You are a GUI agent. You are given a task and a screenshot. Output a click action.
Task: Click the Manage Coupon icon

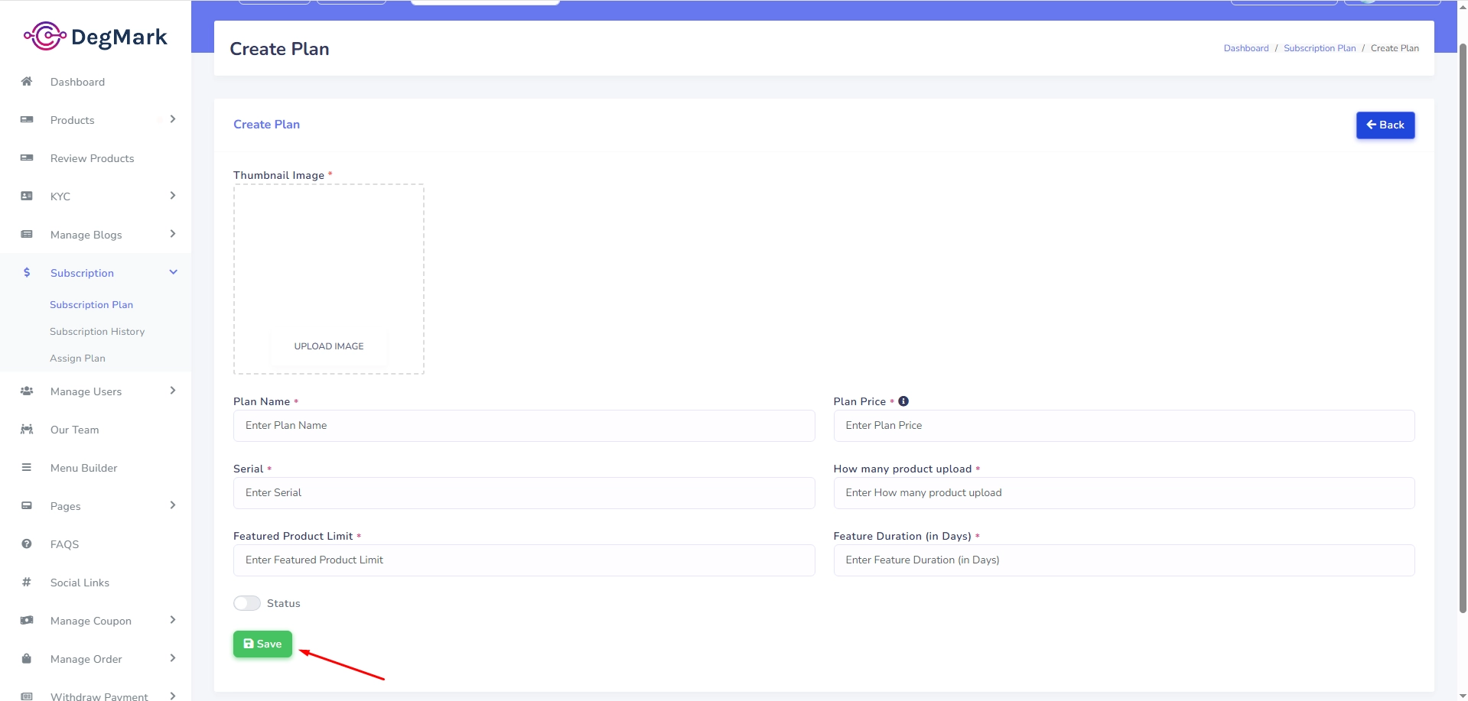coord(27,620)
